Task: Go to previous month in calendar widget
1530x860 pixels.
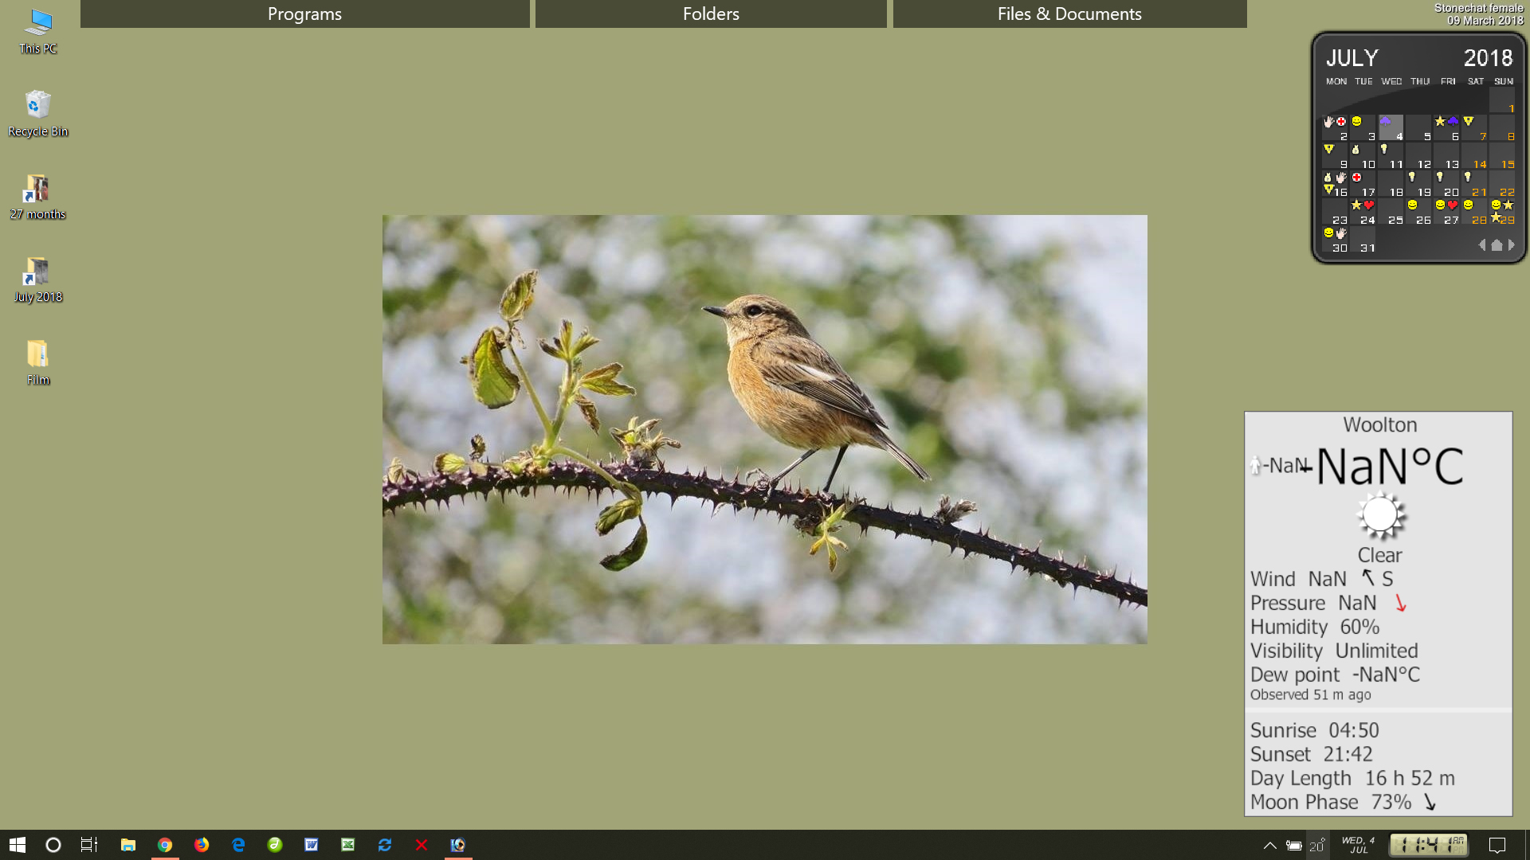Action: click(1481, 245)
